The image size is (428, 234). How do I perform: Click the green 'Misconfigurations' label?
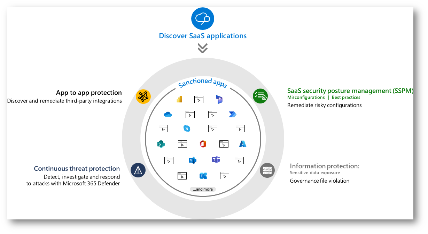306,98
